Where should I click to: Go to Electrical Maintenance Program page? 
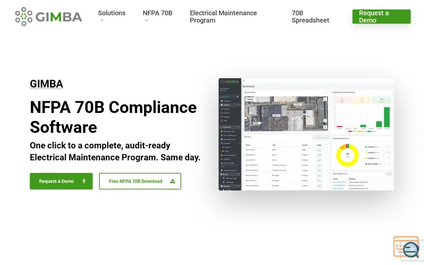click(x=223, y=16)
